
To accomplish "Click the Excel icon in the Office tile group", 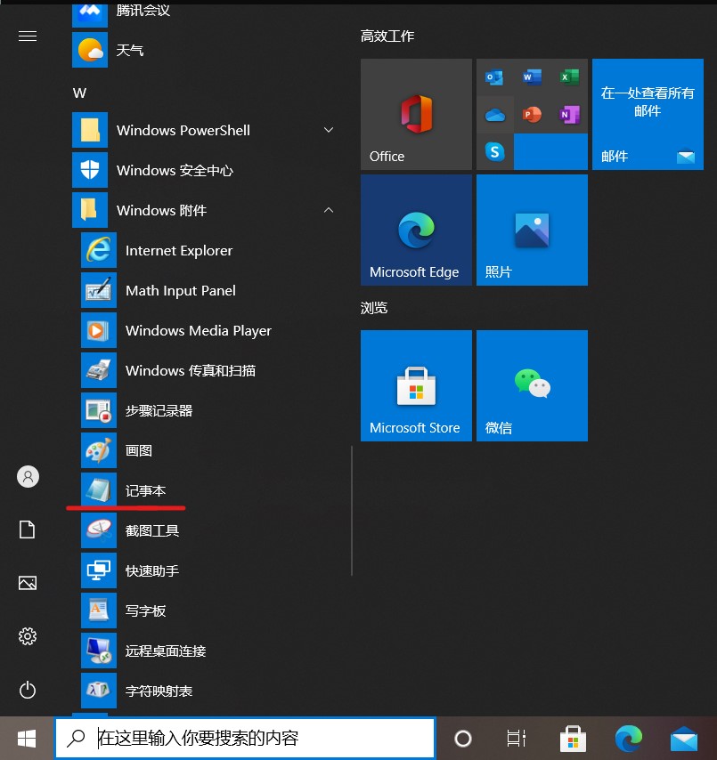I will 569,77.
